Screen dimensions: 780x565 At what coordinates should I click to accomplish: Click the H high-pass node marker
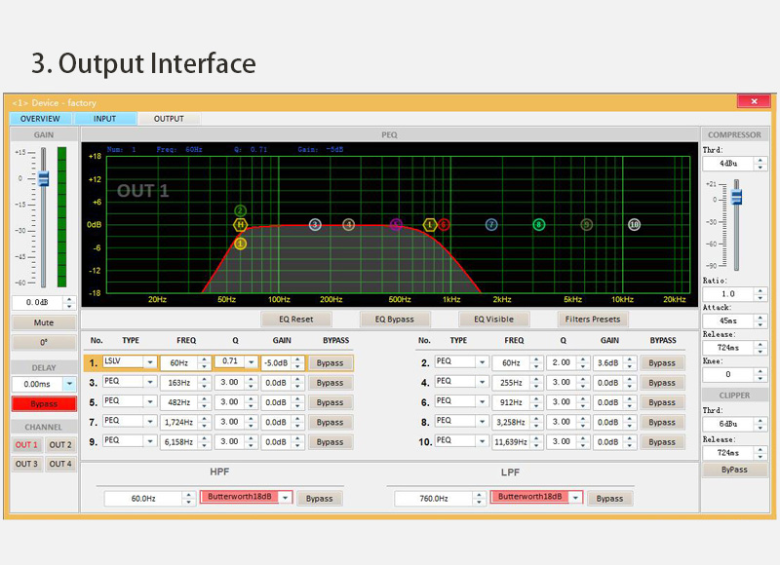pos(240,224)
